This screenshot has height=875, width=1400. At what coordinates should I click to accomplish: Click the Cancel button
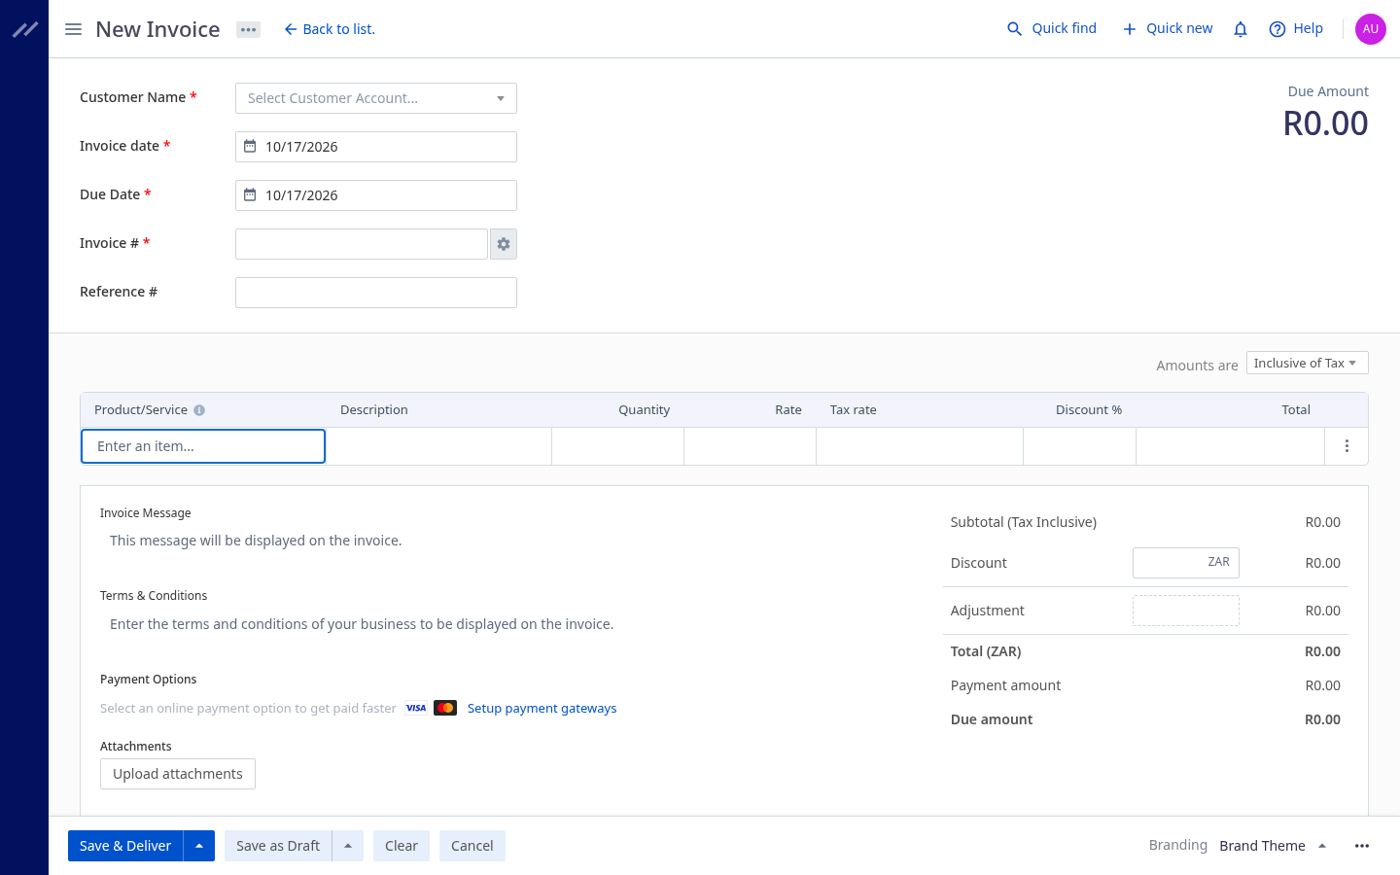tap(472, 846)
